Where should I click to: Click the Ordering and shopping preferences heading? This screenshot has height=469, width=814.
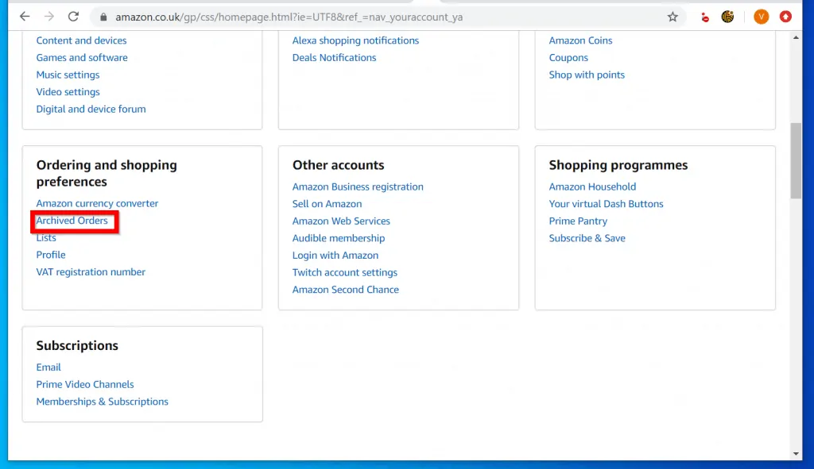[107, 173]
